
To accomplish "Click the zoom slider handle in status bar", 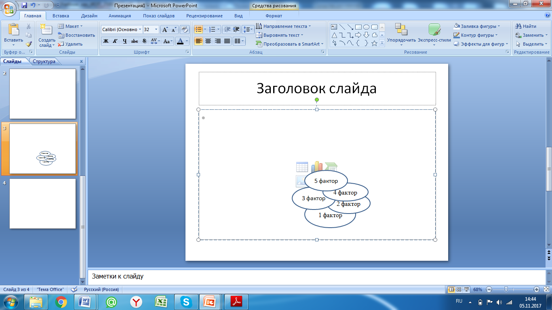I will (506, 289).
